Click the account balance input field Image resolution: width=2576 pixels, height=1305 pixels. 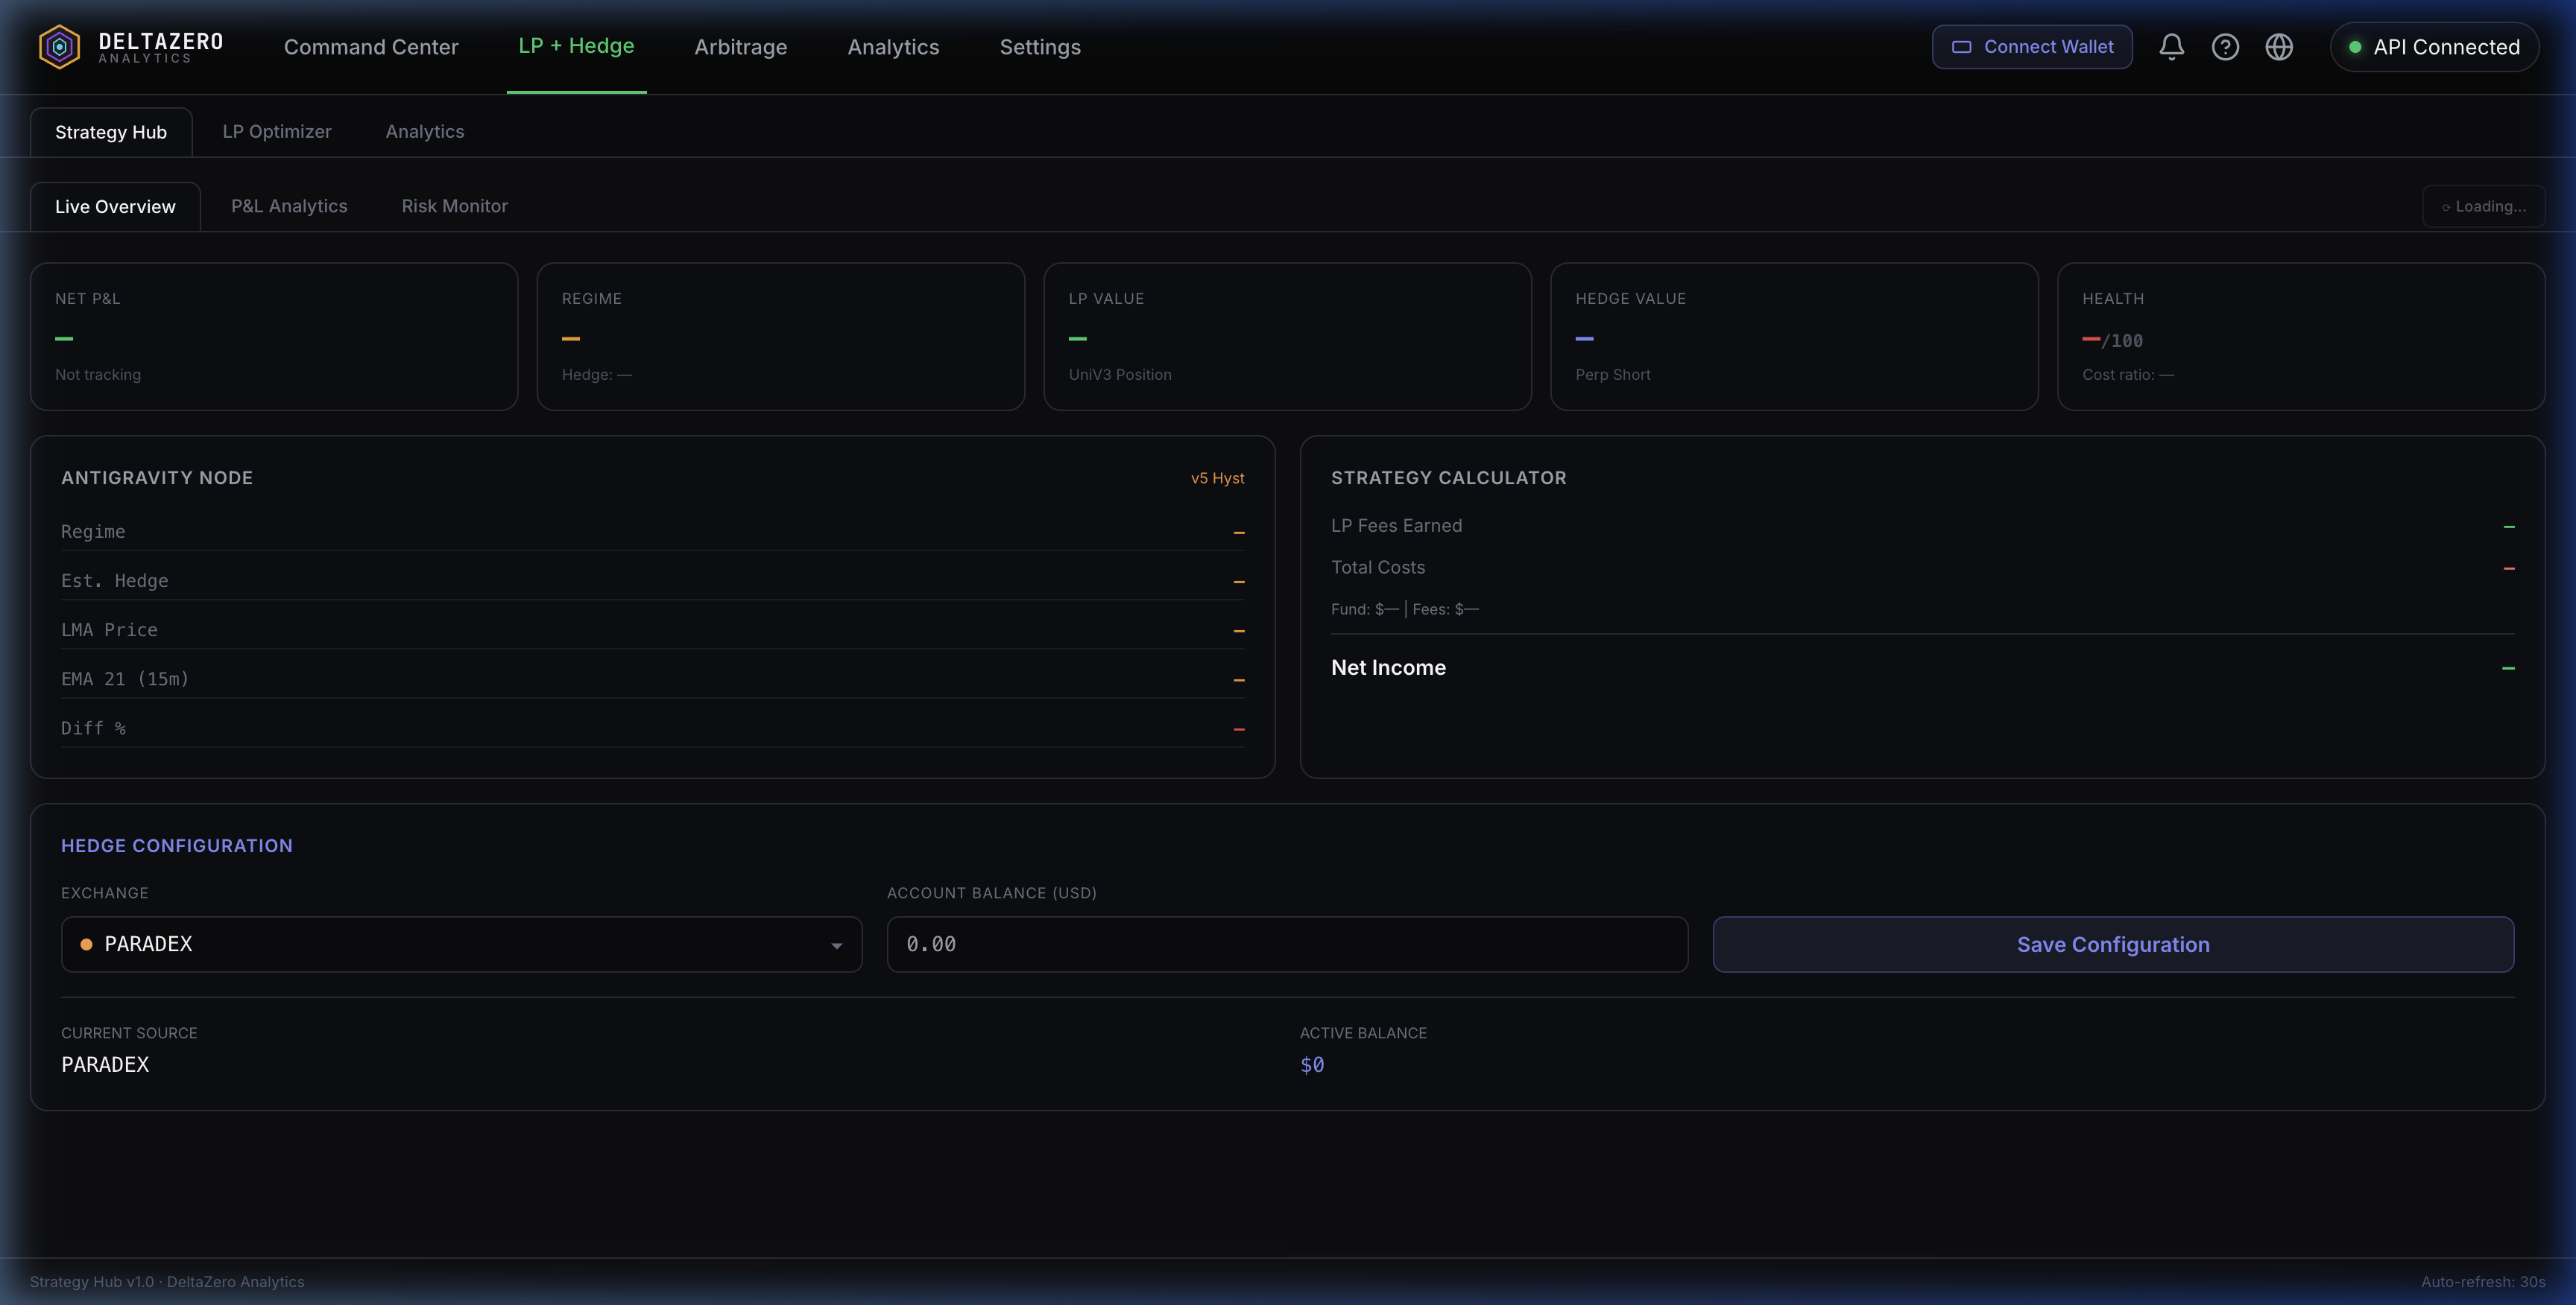click(1287, 943)
